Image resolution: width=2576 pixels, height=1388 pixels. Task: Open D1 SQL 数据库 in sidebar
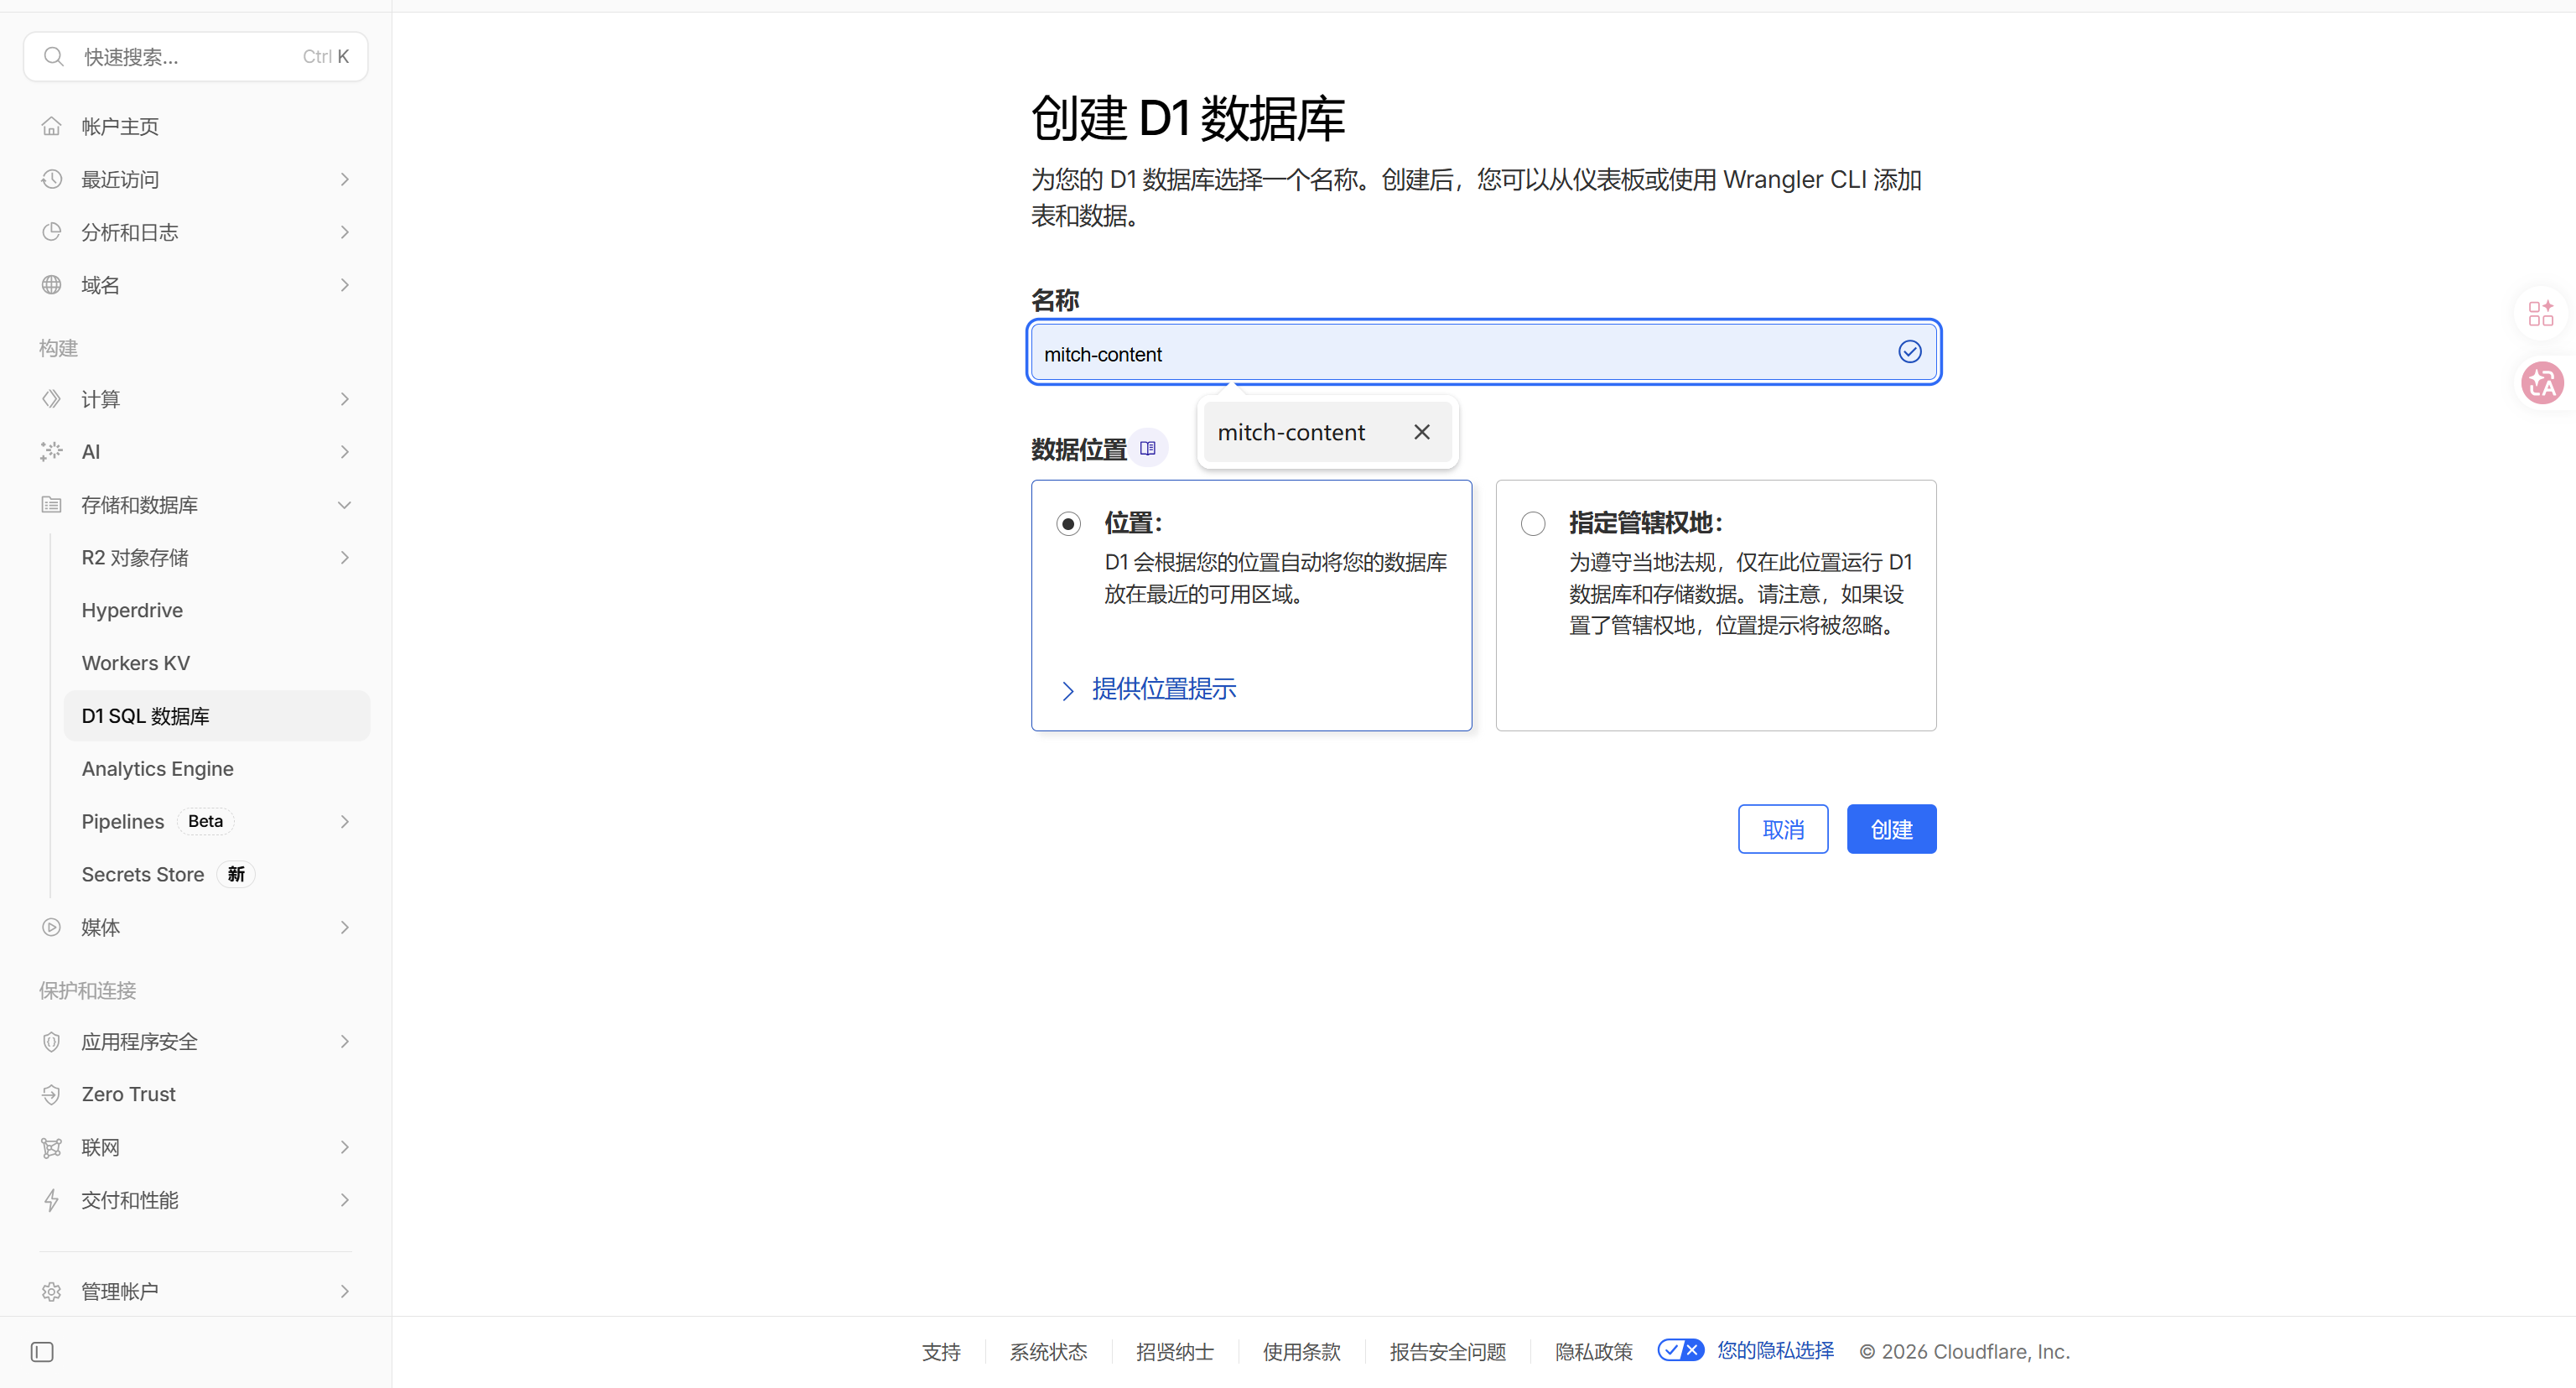(216, 716)
